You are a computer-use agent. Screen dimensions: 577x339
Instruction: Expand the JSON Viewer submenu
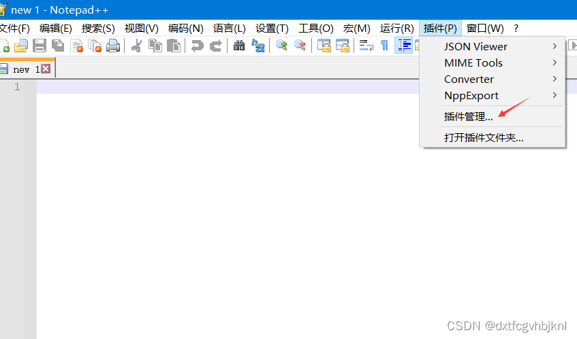point(492,47)
